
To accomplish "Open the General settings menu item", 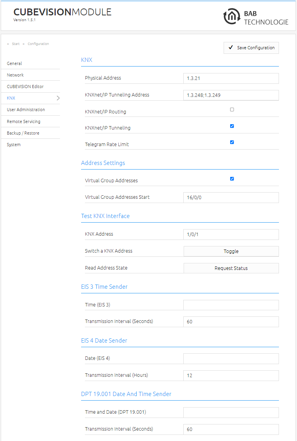I will coord(31,63).
